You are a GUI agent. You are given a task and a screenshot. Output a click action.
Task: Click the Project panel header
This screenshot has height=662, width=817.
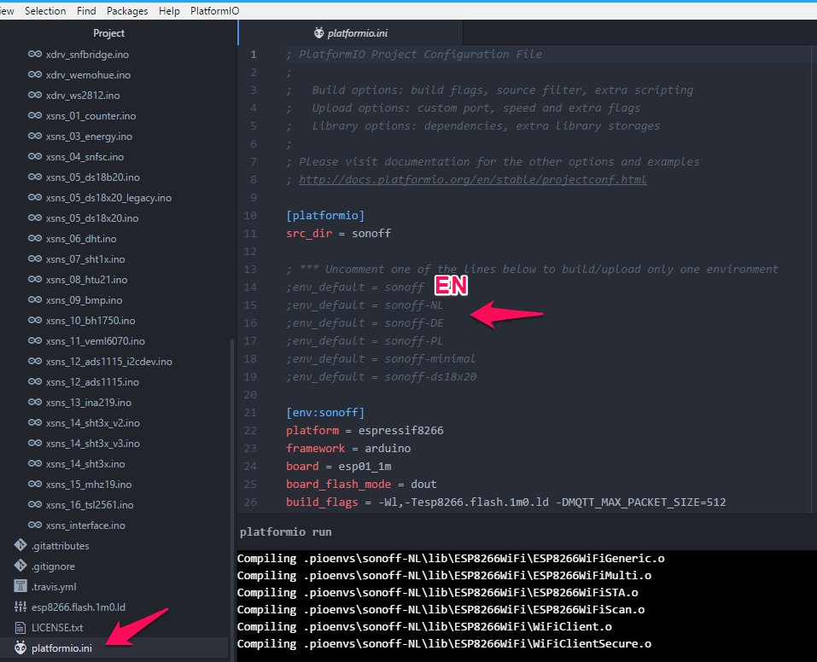(108, 32)
